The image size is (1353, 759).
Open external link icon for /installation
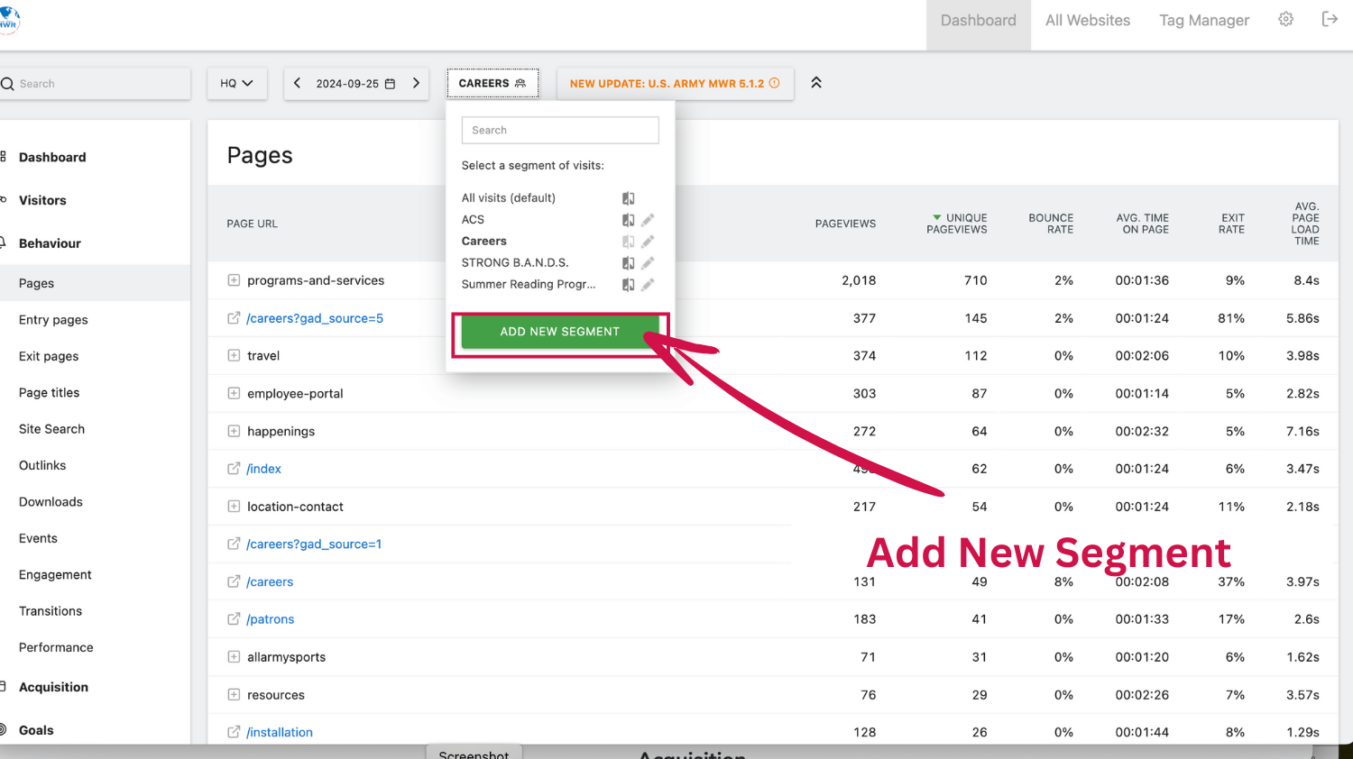coord(234,732)
